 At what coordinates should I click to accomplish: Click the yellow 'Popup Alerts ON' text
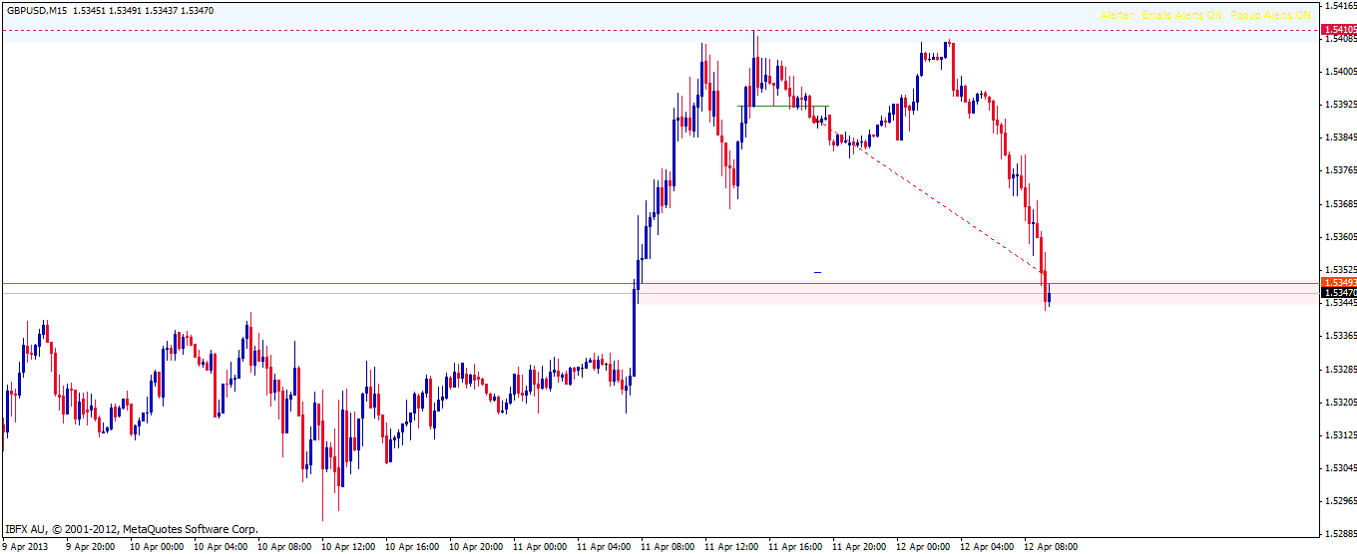(x=1271, y=16)
